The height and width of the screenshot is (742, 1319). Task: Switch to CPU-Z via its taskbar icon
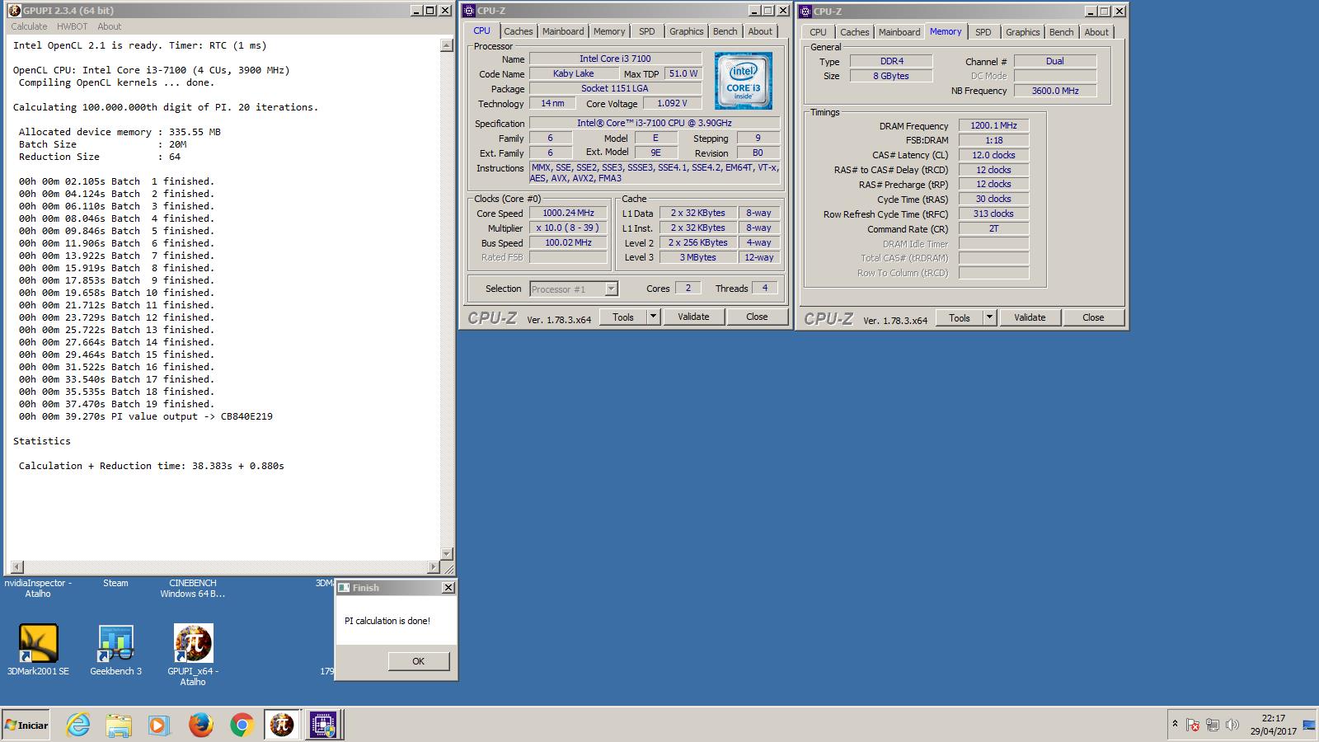(322, 726)
